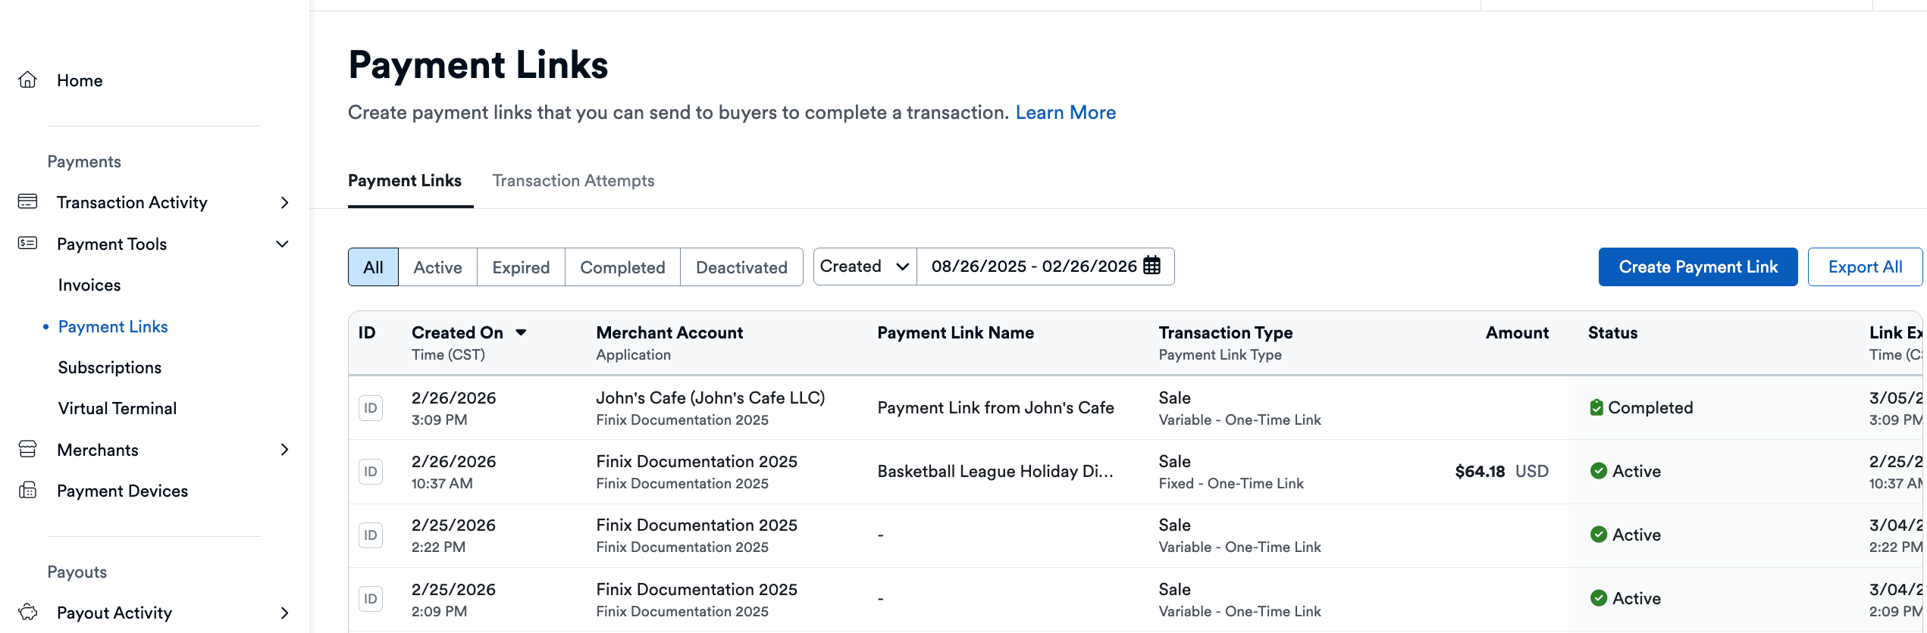Image resolution: width=1927 pixels, height=633 pixels.
Task: Expand the Merchants sidebar submenu
Action: tap(284, 450)
